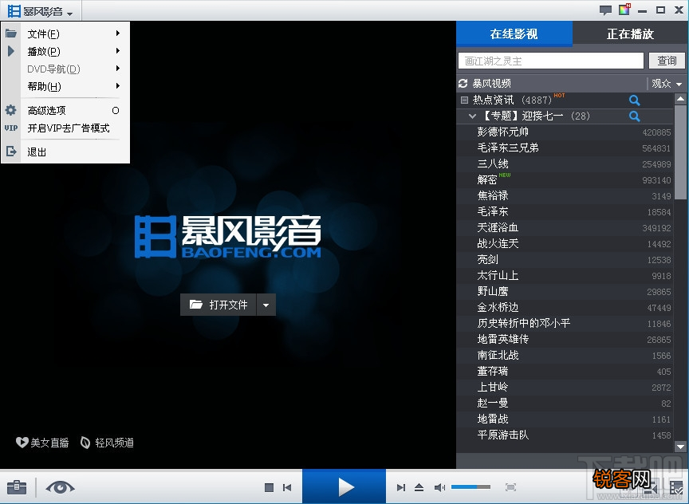Click the play triangle icon beside 播放(P)

click(11, 51)
